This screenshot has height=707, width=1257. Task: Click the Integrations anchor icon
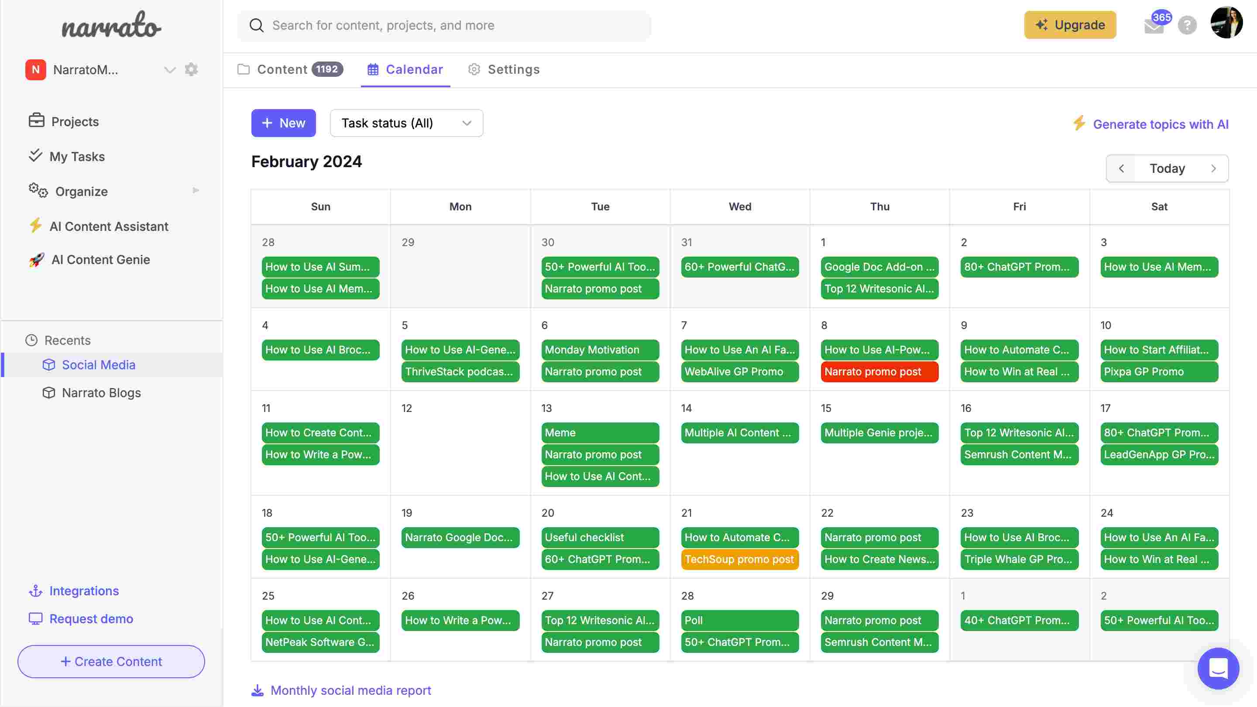pos(36,591)
